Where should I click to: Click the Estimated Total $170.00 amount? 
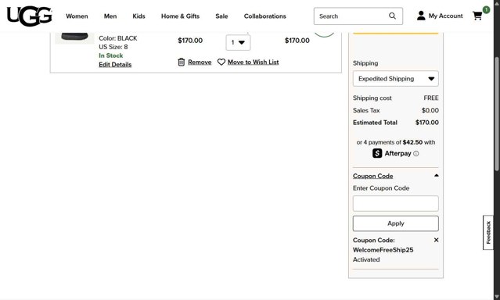[427, 123]
